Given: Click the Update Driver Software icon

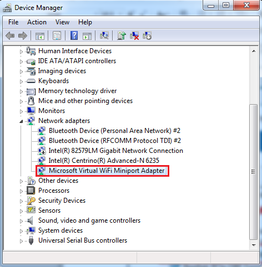Looking at the screenshot, I should (122, 35).
